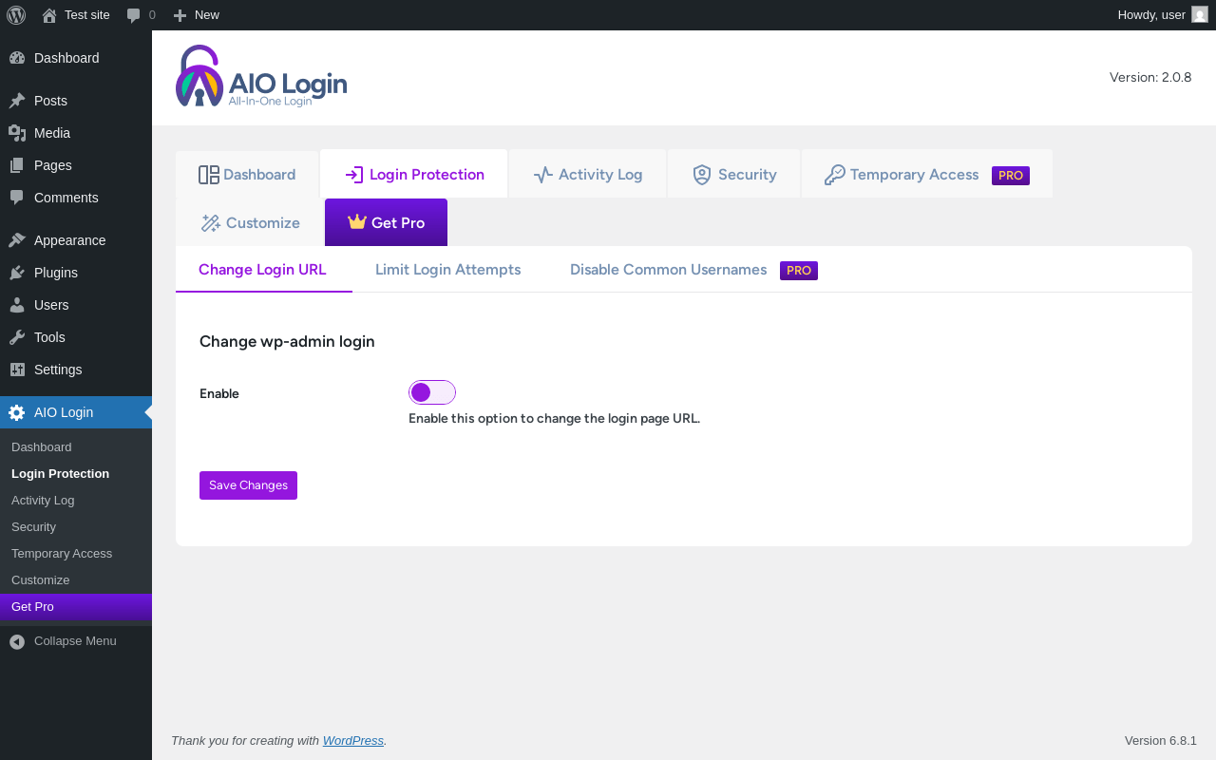Click the Version 6.8.1 footer text
Viewport: 1216px width, 760px height.
click(x=1161, y=741)
